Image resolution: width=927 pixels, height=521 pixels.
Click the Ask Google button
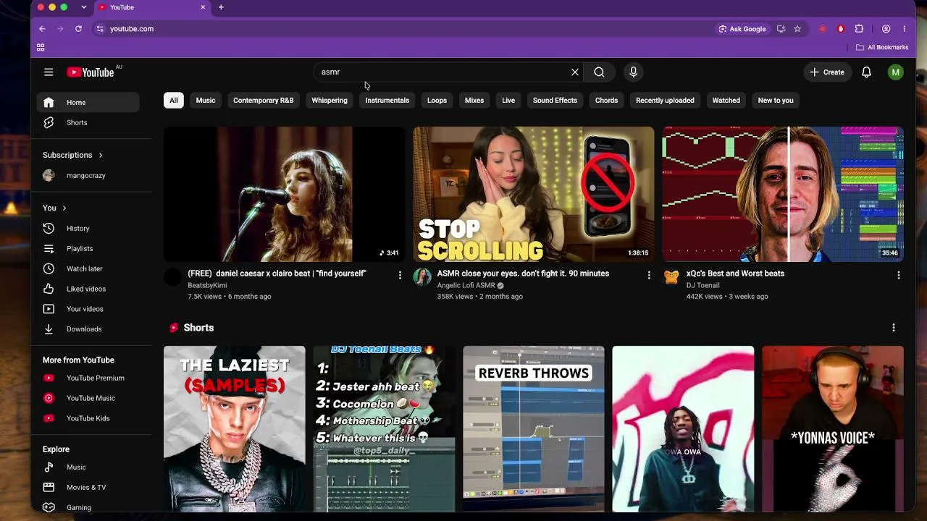tap(742, 29)
